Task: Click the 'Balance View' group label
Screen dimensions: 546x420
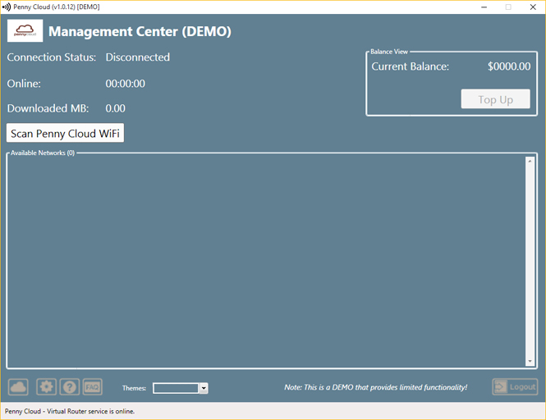Action: 389,52
